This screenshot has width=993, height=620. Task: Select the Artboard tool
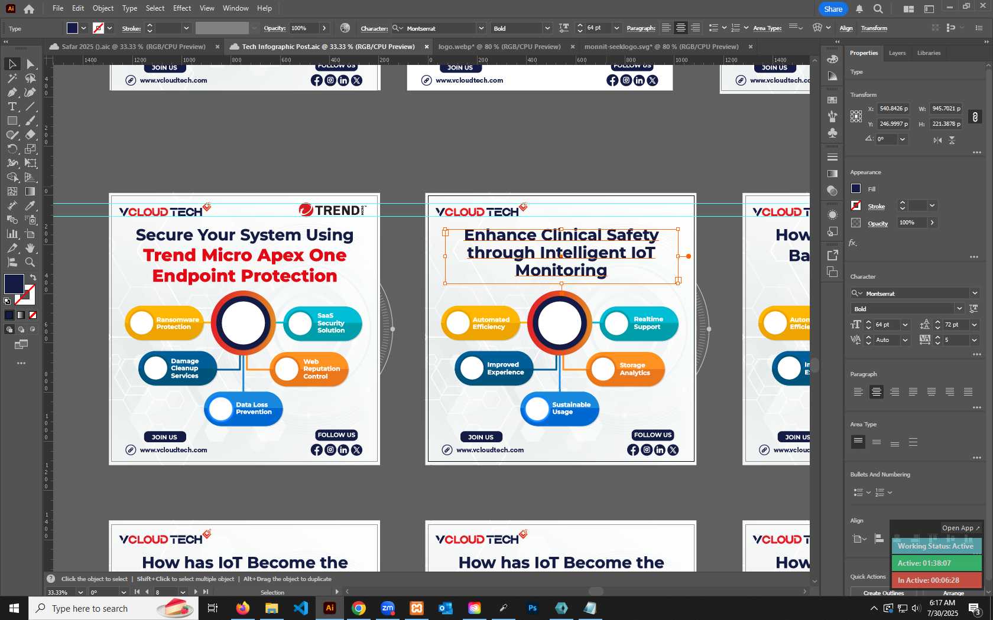click(31, 234)
